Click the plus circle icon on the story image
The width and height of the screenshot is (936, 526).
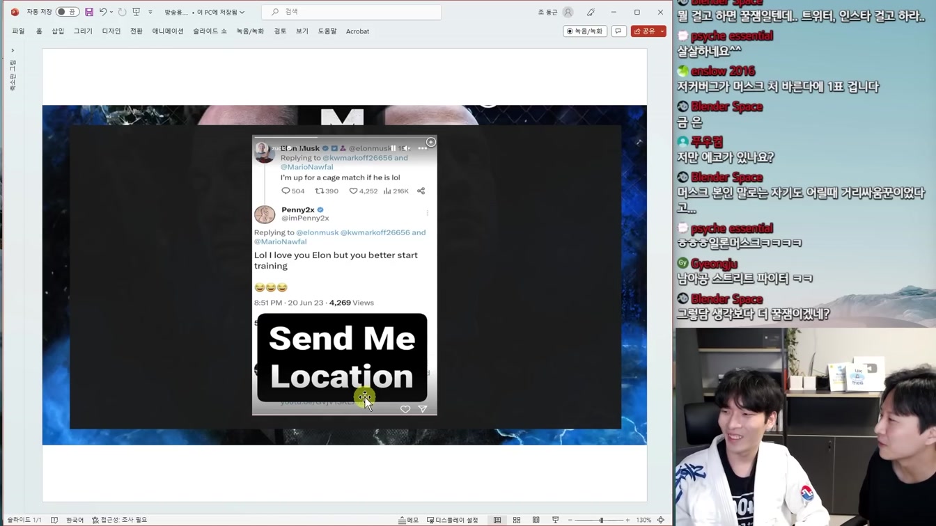(x=431, y=142)
